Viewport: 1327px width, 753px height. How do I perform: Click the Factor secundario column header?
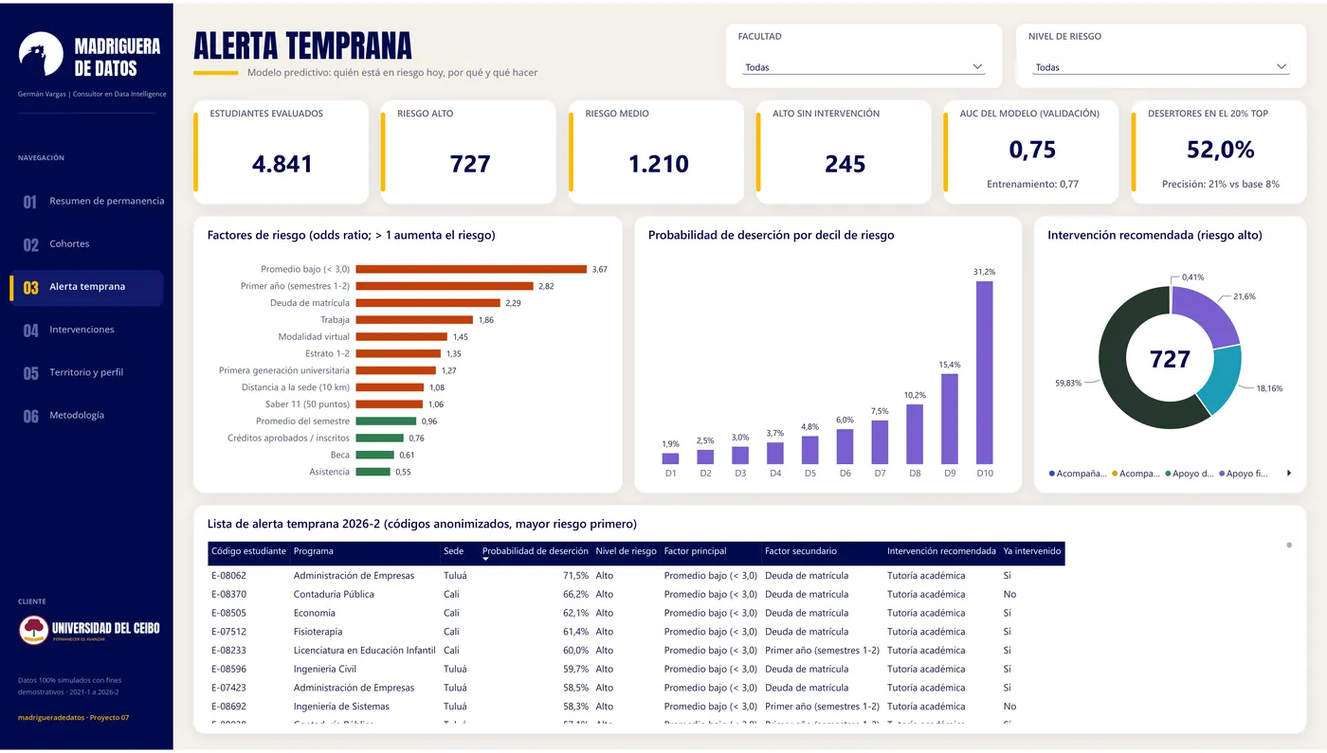pyautogui.click(x=801, y=551)
